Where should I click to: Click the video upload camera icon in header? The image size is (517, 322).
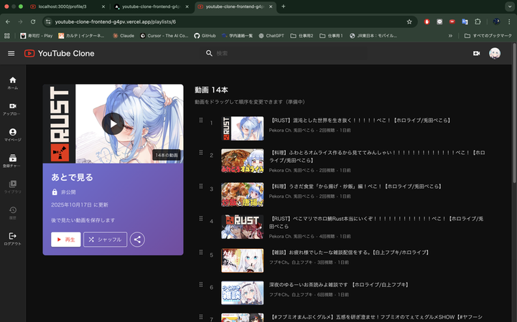477,53
